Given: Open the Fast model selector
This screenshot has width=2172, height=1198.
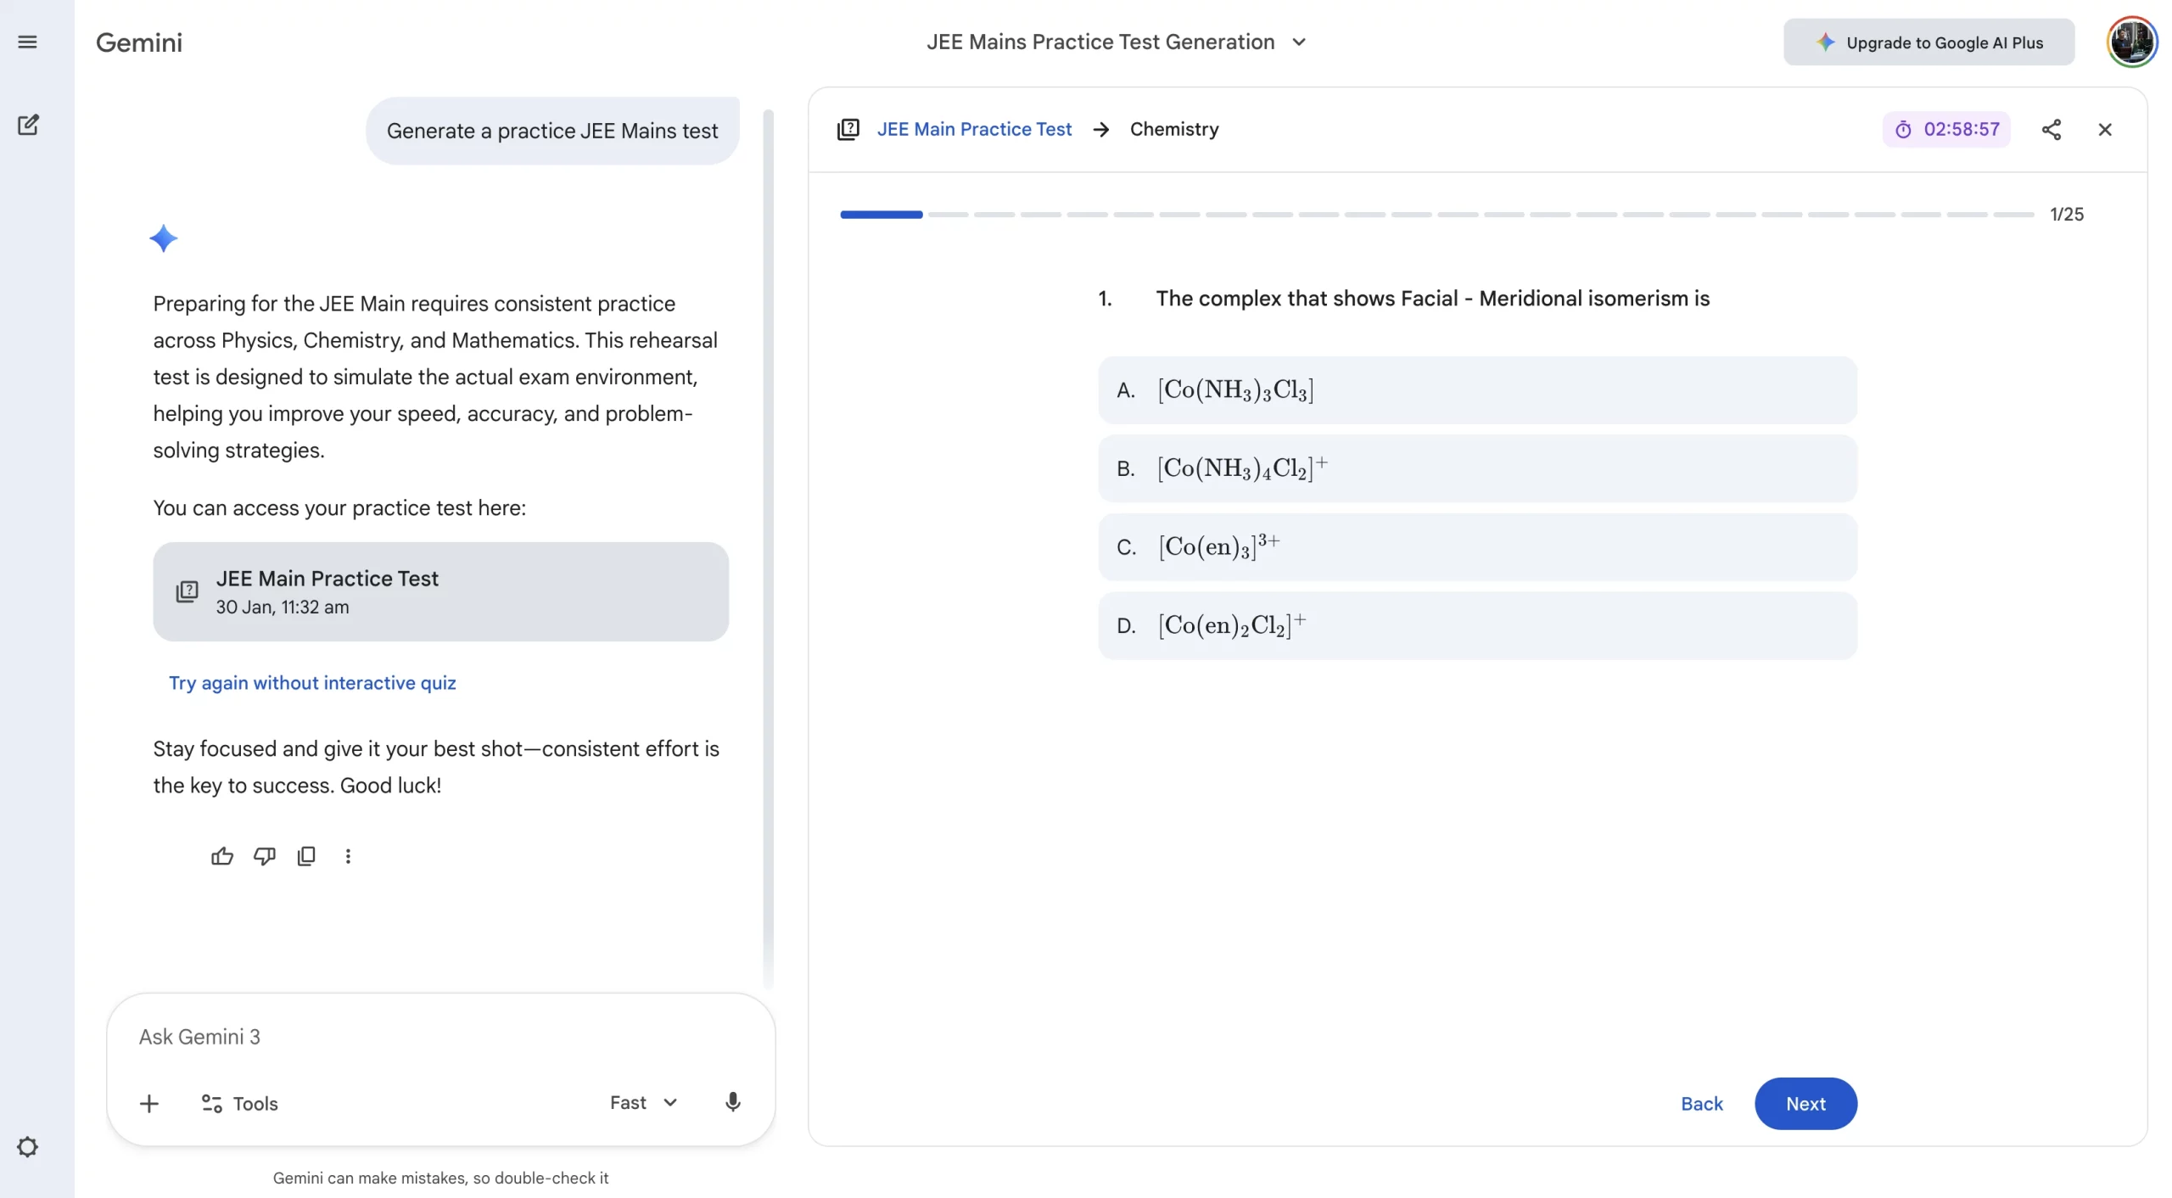Looking at the screenshot, I should 642,1103.
